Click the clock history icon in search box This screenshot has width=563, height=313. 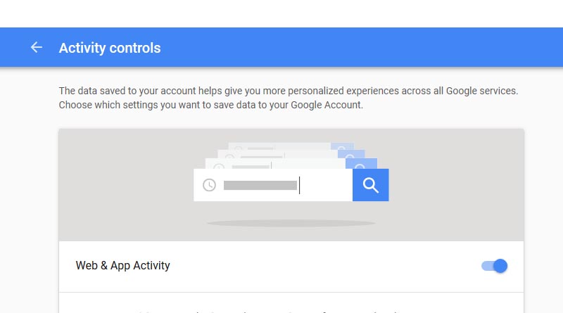[x=209, y=185]
